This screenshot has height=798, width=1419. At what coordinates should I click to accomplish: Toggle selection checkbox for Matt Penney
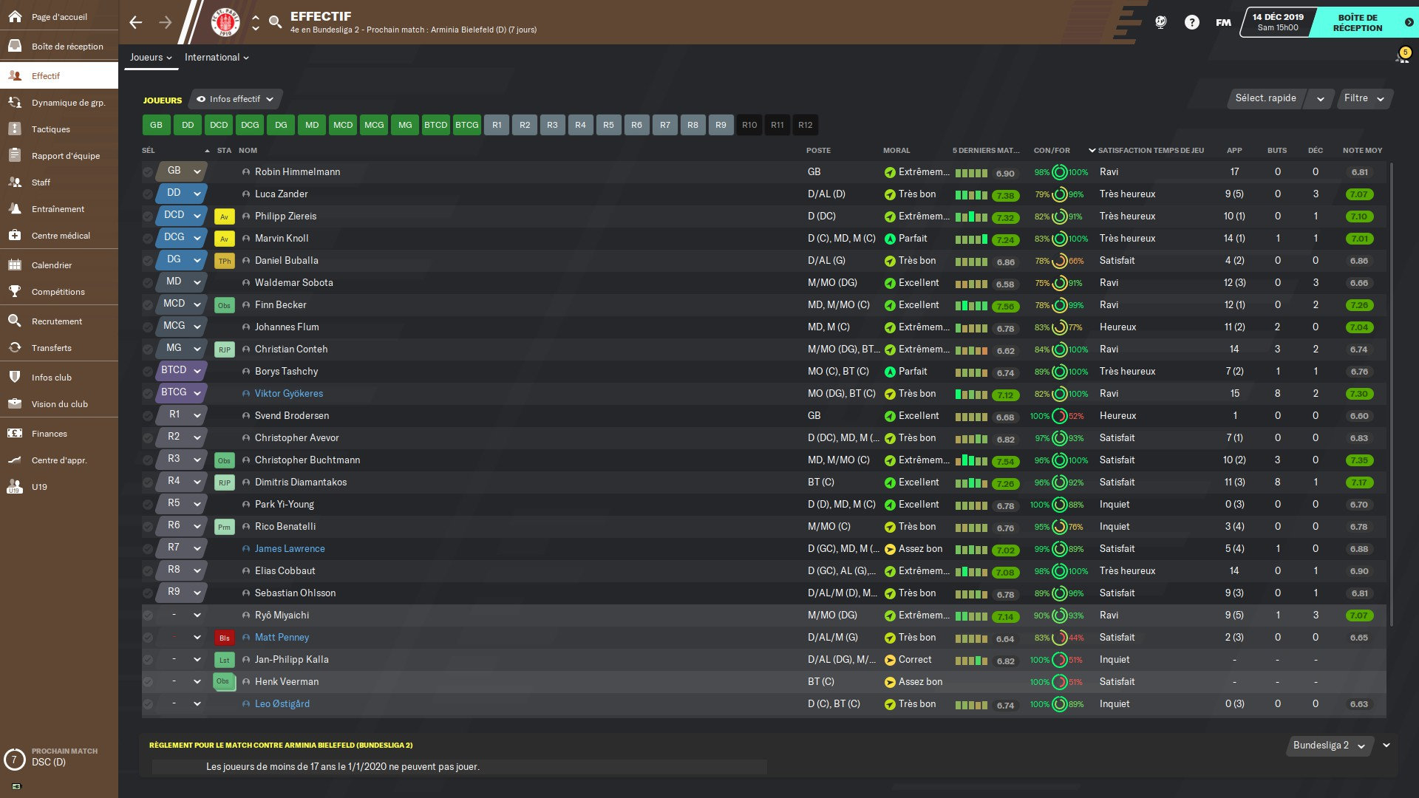click(x=148, y=638)
